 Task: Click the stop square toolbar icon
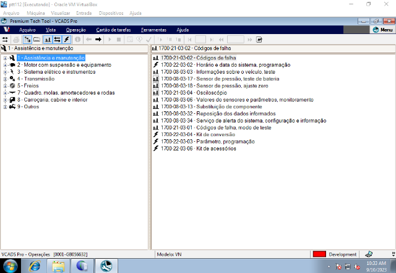point(119,40)
